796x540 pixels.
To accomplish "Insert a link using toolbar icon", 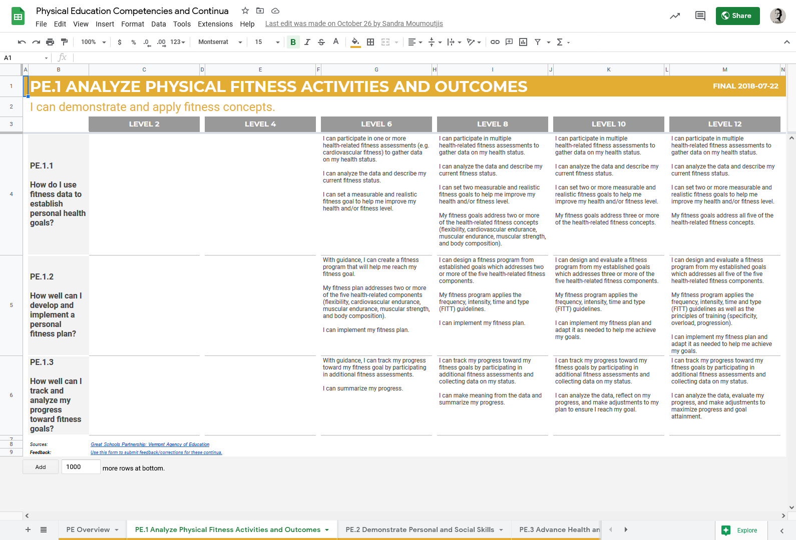I will 495,42.
